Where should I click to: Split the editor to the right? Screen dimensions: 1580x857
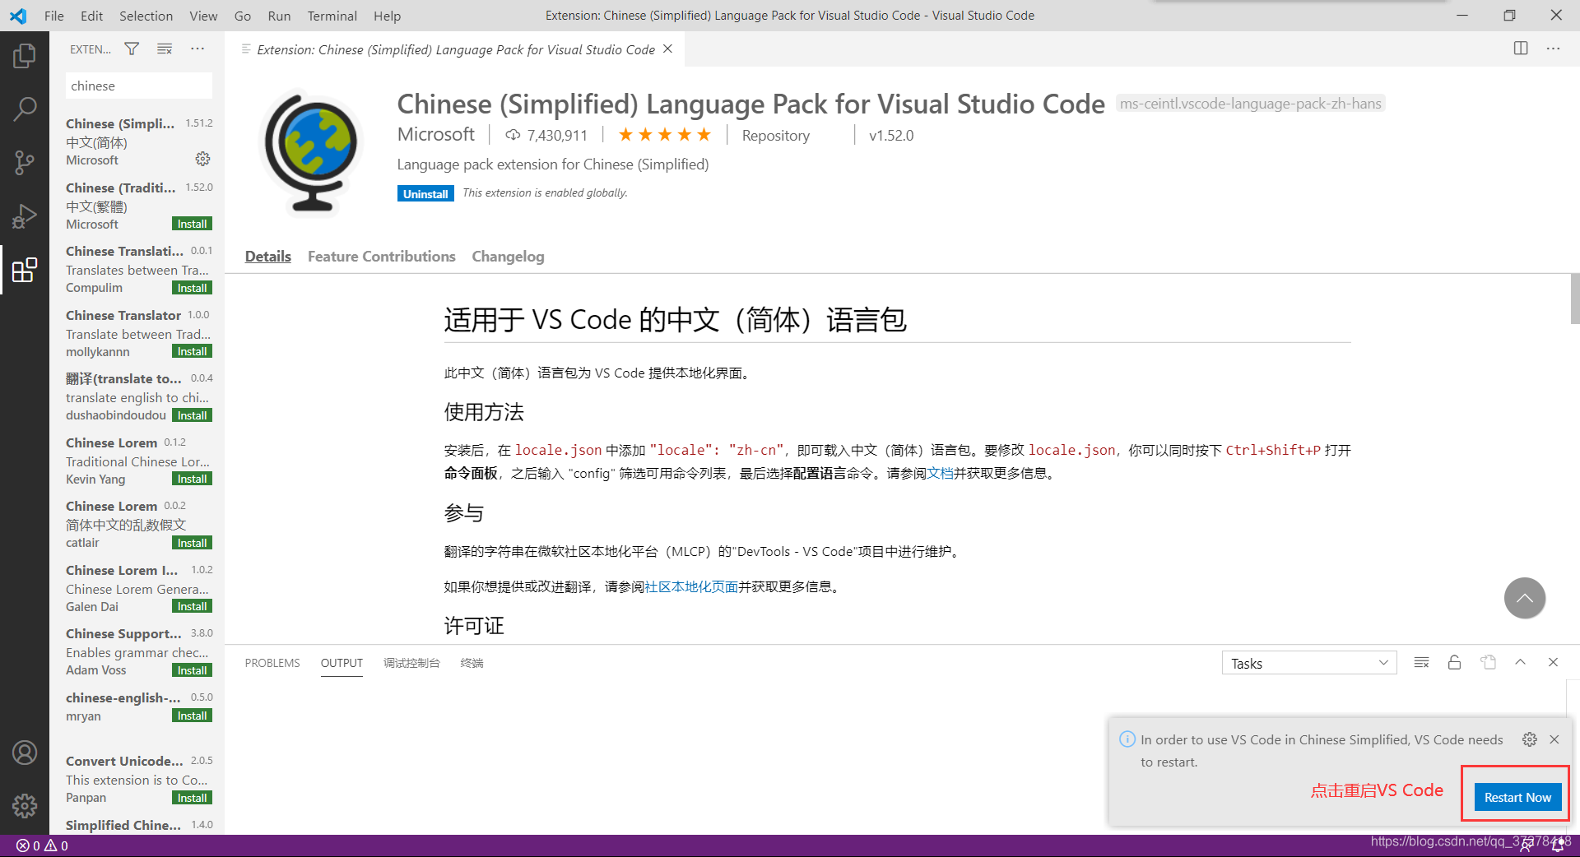click(1521, 49)
